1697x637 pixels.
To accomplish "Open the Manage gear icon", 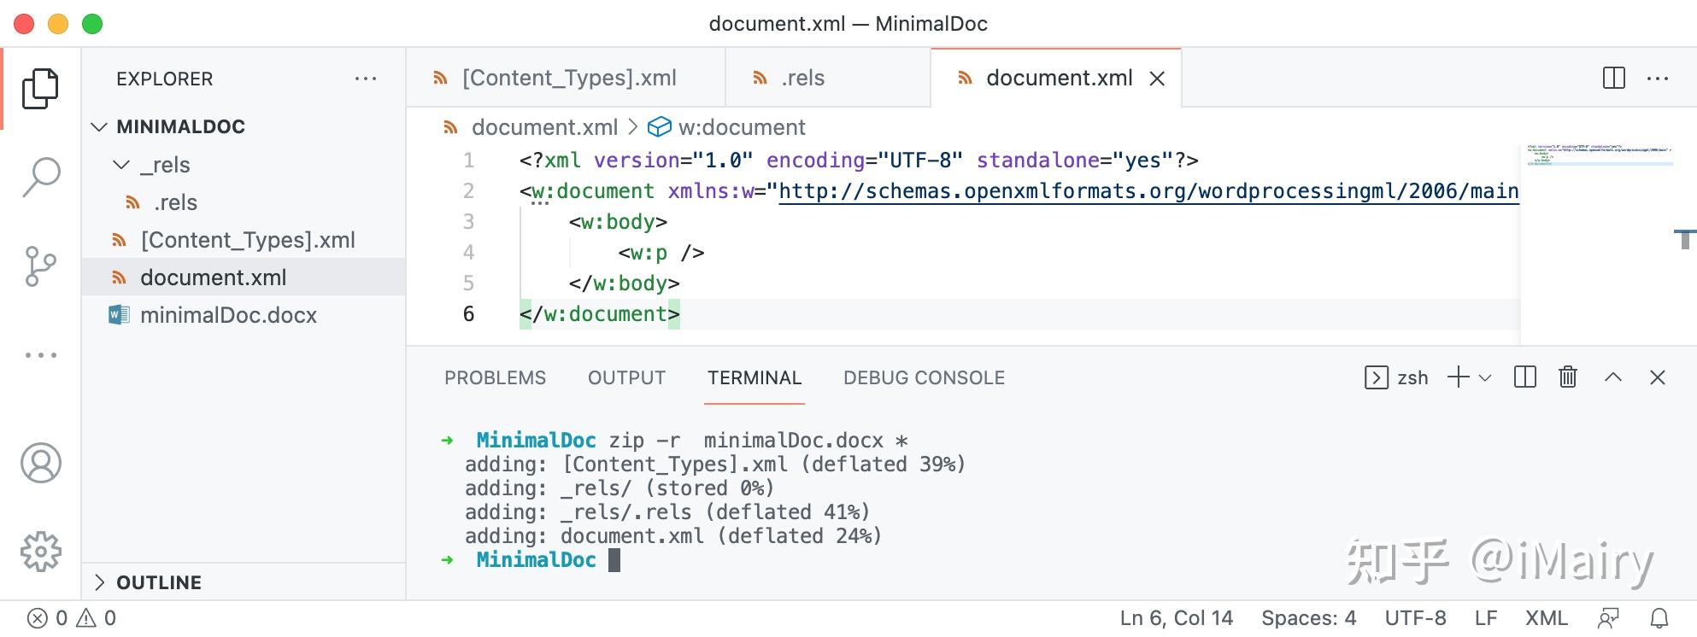I will click(x=40, y=552).
